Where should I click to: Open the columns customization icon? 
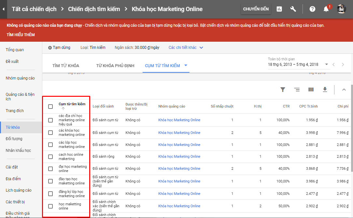pos(311,90)
